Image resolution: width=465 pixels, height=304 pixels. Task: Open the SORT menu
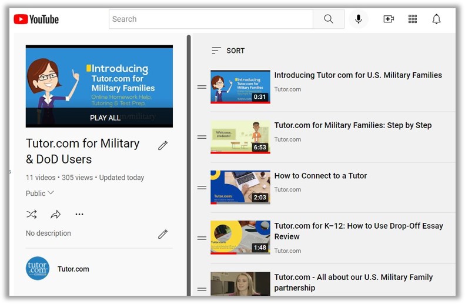tap(228, 51)
